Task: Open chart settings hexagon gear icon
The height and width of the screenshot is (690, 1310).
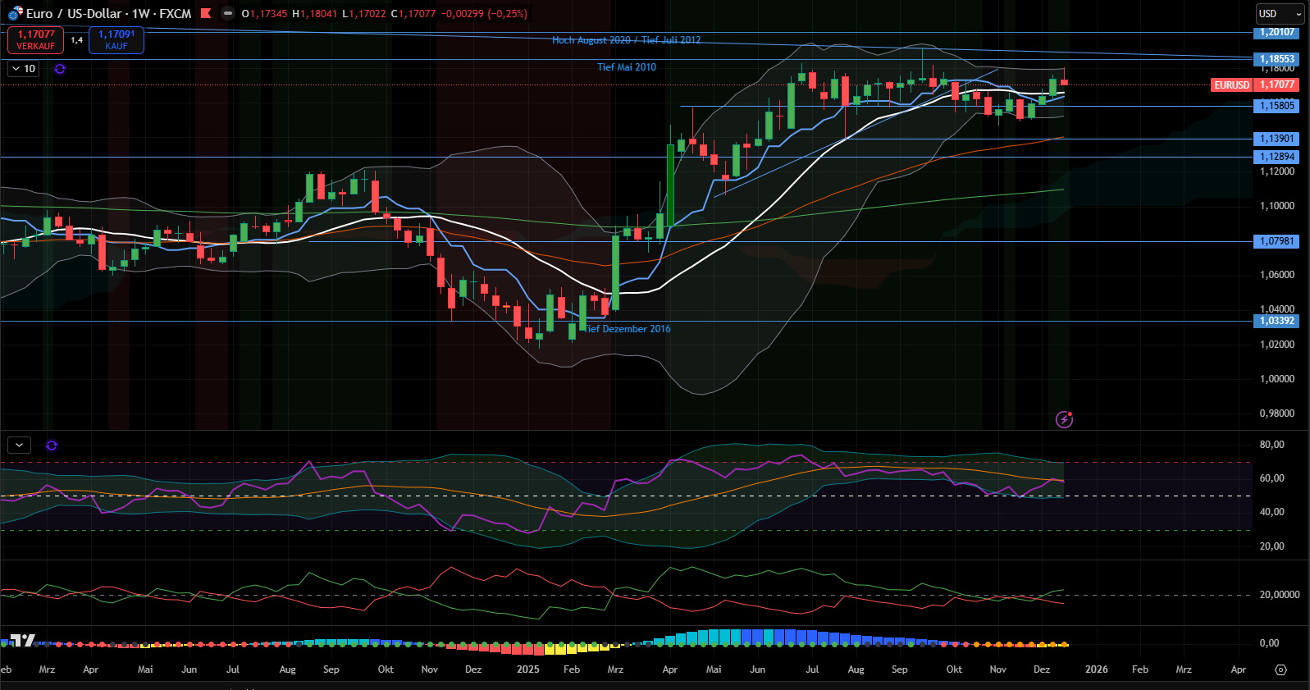Action: pos(1280,669)
